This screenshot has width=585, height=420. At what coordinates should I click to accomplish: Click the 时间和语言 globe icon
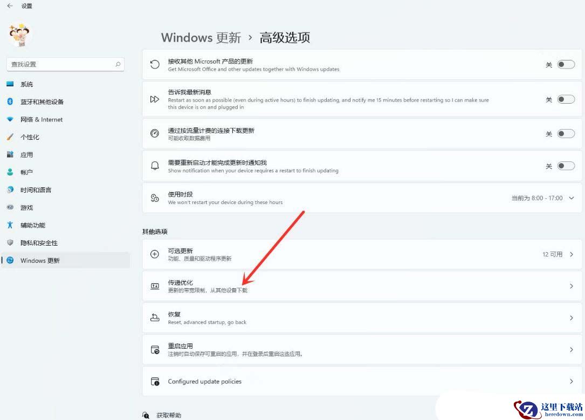coord(10,189)
